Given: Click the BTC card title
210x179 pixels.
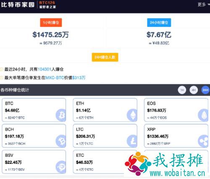Looking at the screenshot, I should [x=9, y=104].
